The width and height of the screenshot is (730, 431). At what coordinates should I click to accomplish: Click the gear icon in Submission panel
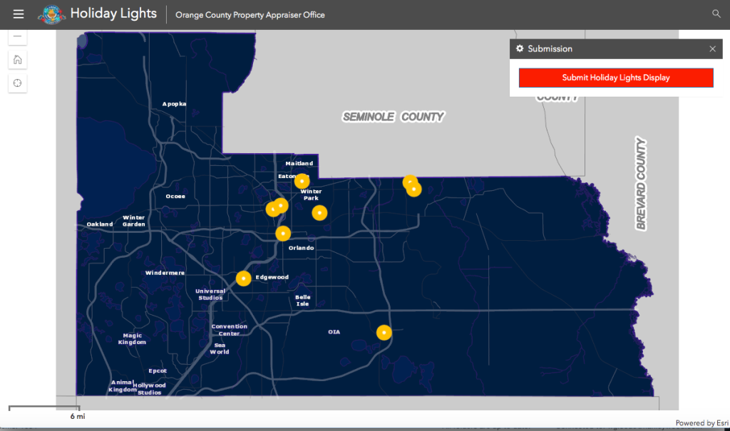click(x=520, y=48)
